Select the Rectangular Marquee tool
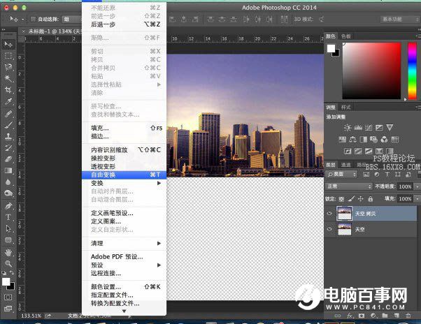 (8, 56)
